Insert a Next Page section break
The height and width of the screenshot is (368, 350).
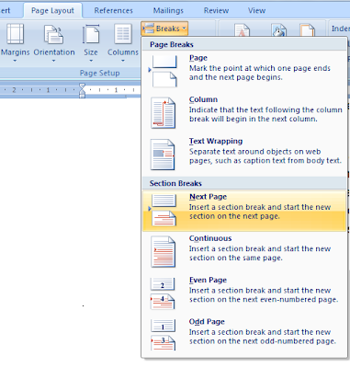(x=244, y=211)
